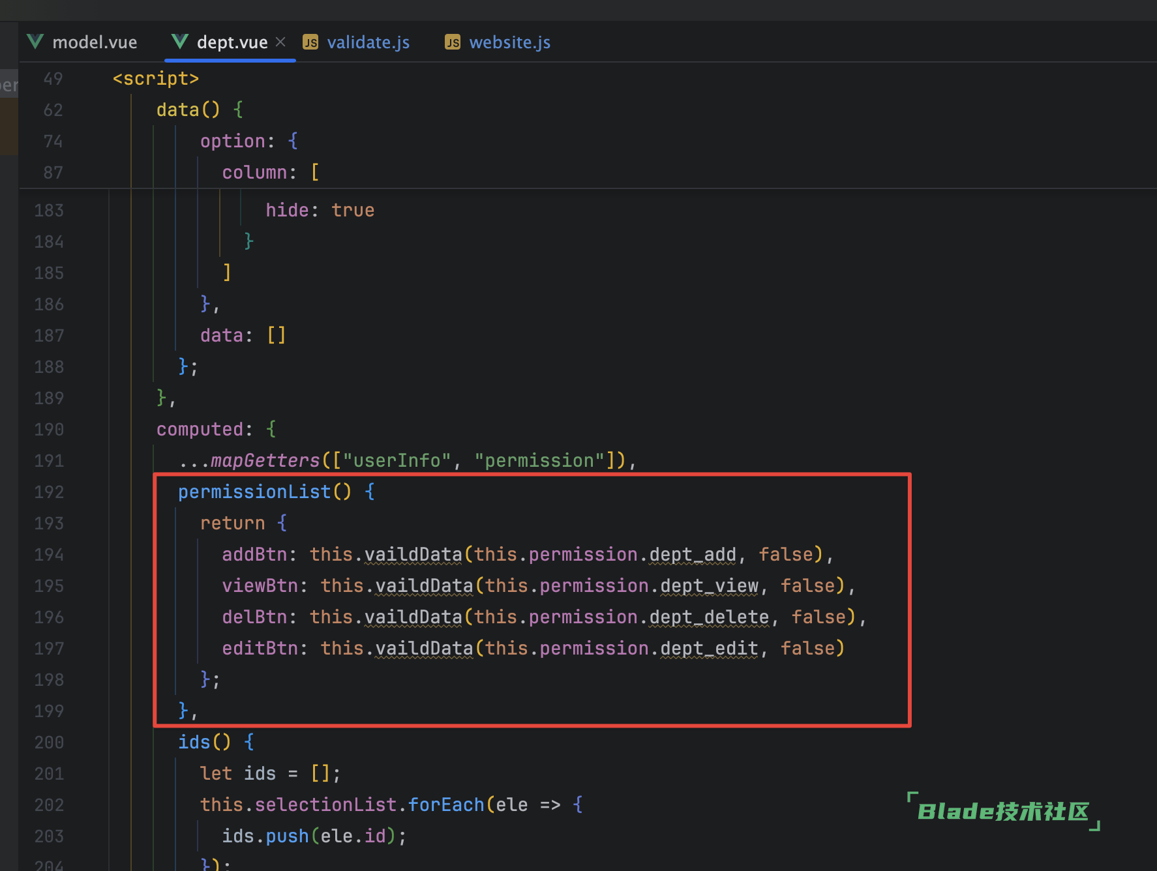The image size is (1157, 871).
Task: Click the Vue icon on model.vue tab
Action: (35, 42)
